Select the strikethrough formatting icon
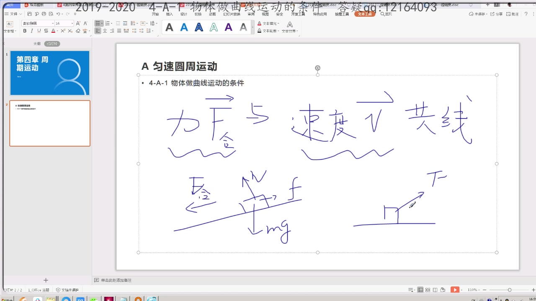This screenshot has width=536, height=301. pyautogui.click(x=46, y=31)
